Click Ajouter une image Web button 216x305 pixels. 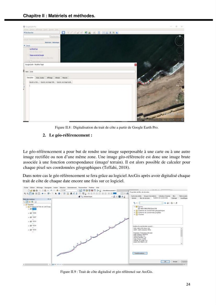(x=48, y=82)
